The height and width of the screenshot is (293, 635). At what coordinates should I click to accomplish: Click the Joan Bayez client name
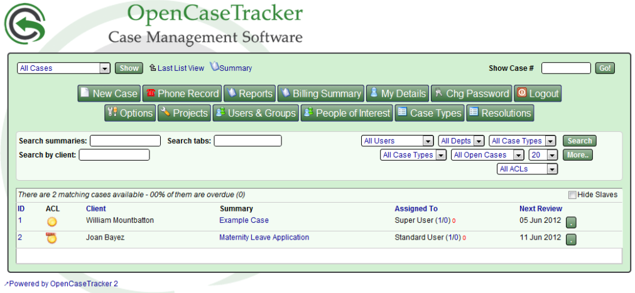[x=106, y=237]
